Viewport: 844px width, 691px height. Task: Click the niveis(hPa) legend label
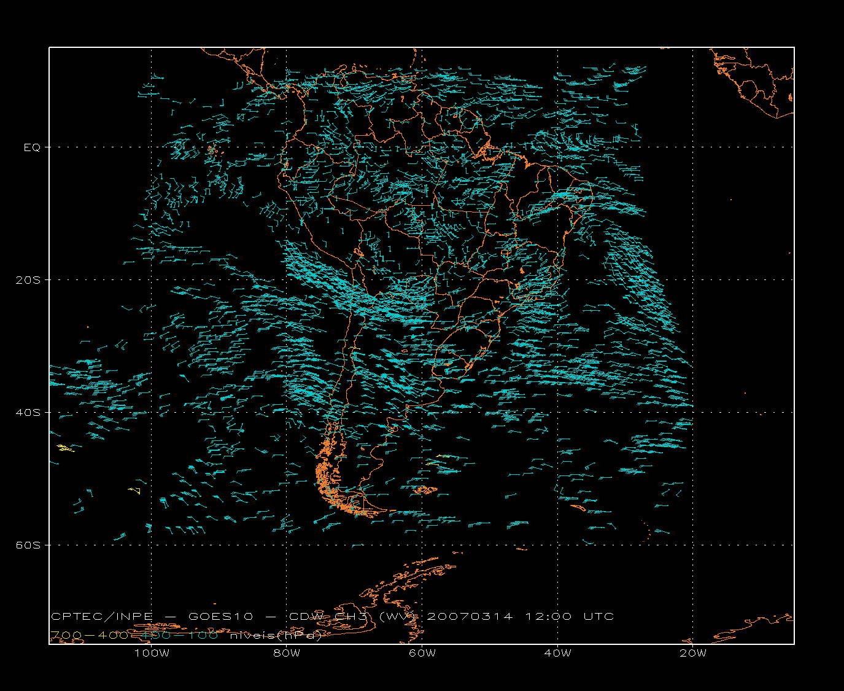(276, 636)
